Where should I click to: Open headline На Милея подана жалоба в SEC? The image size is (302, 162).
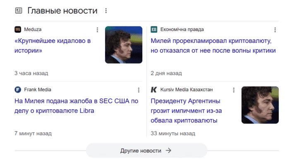click(76, 106)
